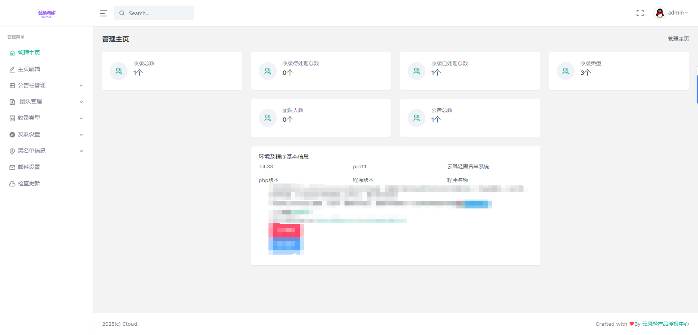Click the search magnifier icon
Screen dimensions: 698x335
coord(122,13)
